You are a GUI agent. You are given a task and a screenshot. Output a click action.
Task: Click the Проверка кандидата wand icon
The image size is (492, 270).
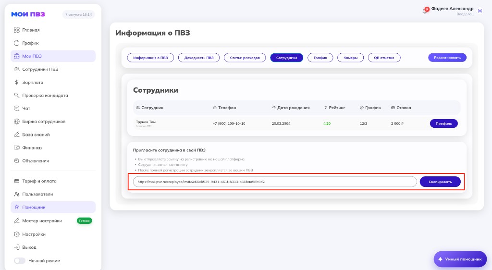[x=17, y=95]
